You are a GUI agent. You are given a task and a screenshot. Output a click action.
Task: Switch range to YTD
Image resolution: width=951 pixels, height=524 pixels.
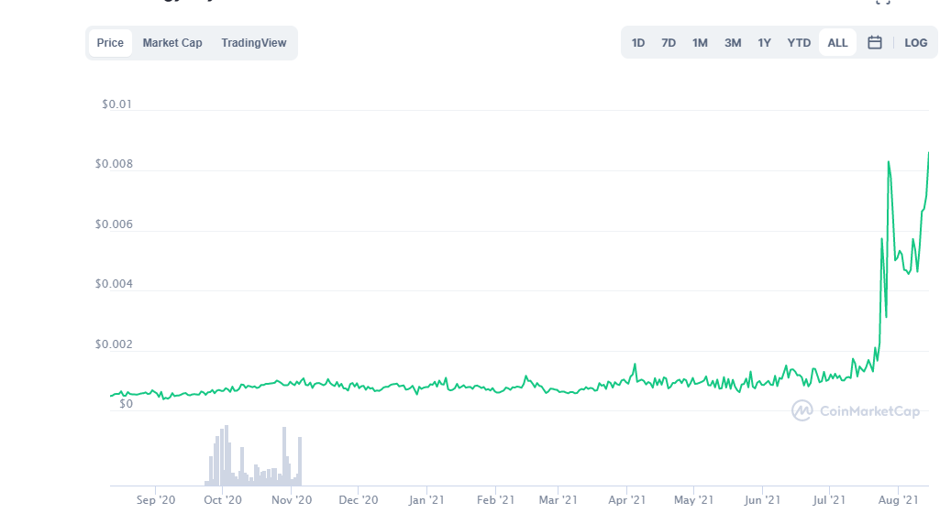click(x=799, y=43)
